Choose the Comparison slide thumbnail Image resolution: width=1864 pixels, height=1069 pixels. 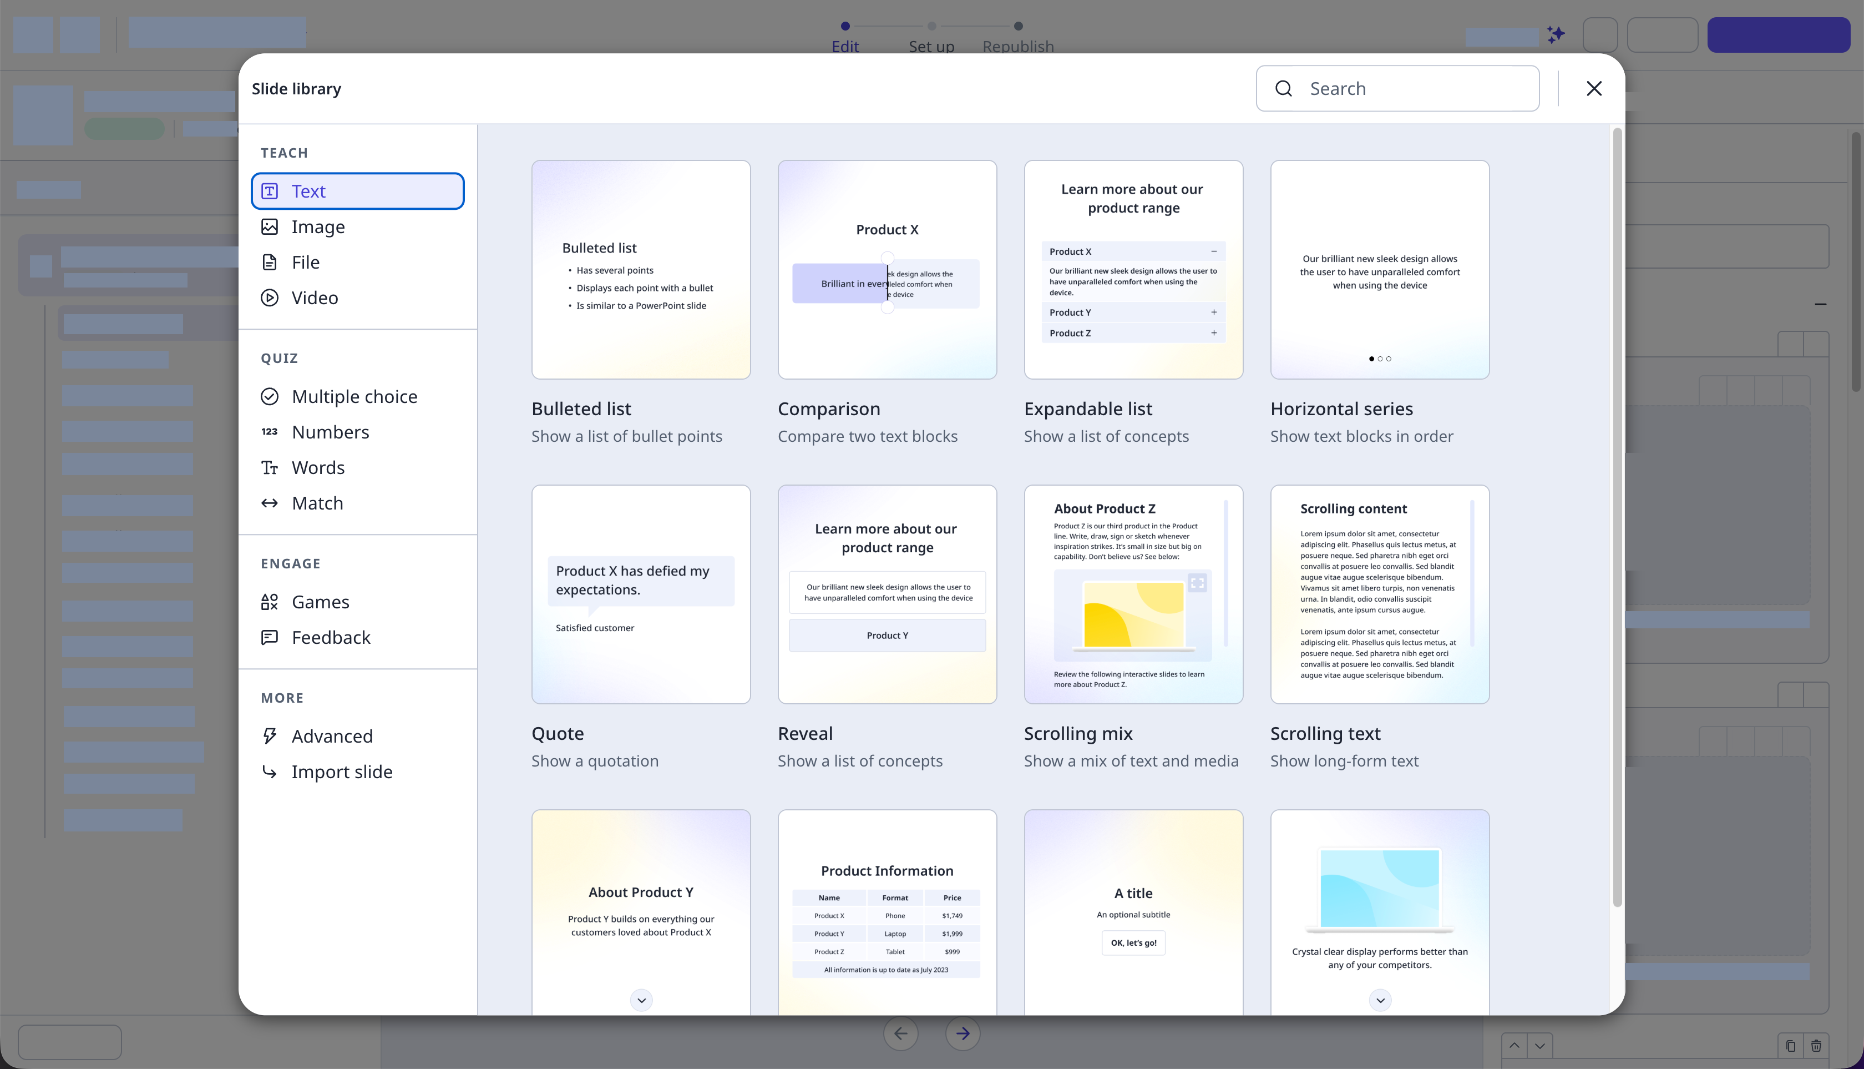pos(887,269)
